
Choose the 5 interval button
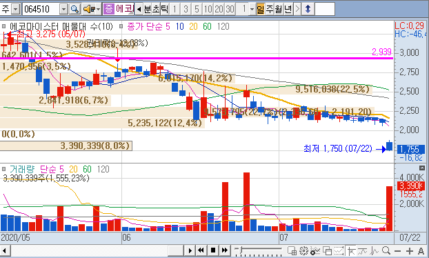197,9
